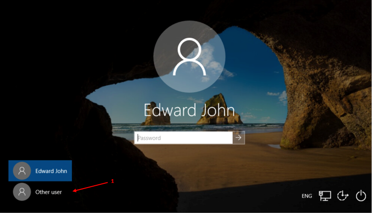The height and width of the screenshot is (213, 372).
Task: Open the Ease of Access options
Action: point(343,196)
